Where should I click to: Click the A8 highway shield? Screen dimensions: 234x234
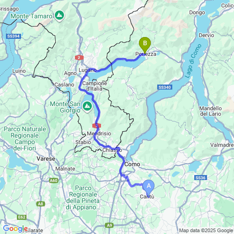(41, 204)
